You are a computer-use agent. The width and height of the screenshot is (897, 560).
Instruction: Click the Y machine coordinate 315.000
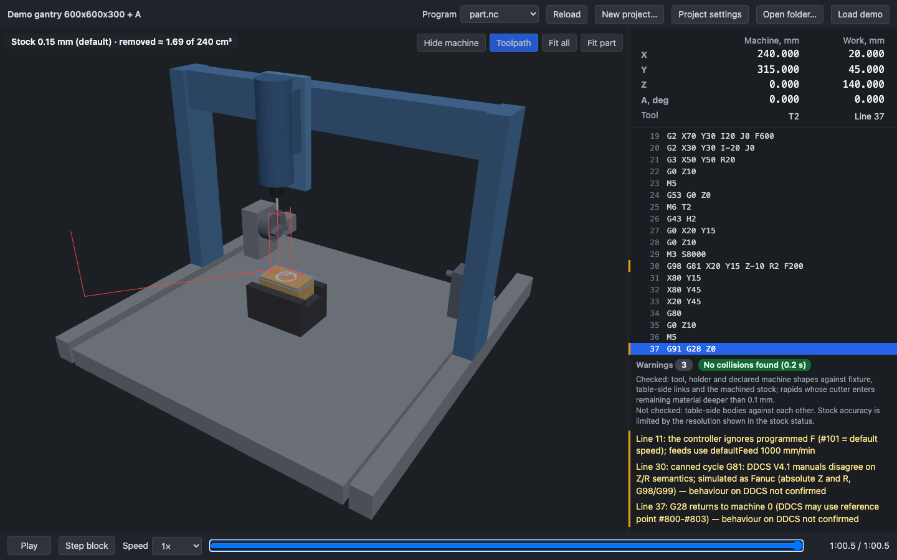click(778, 69)
